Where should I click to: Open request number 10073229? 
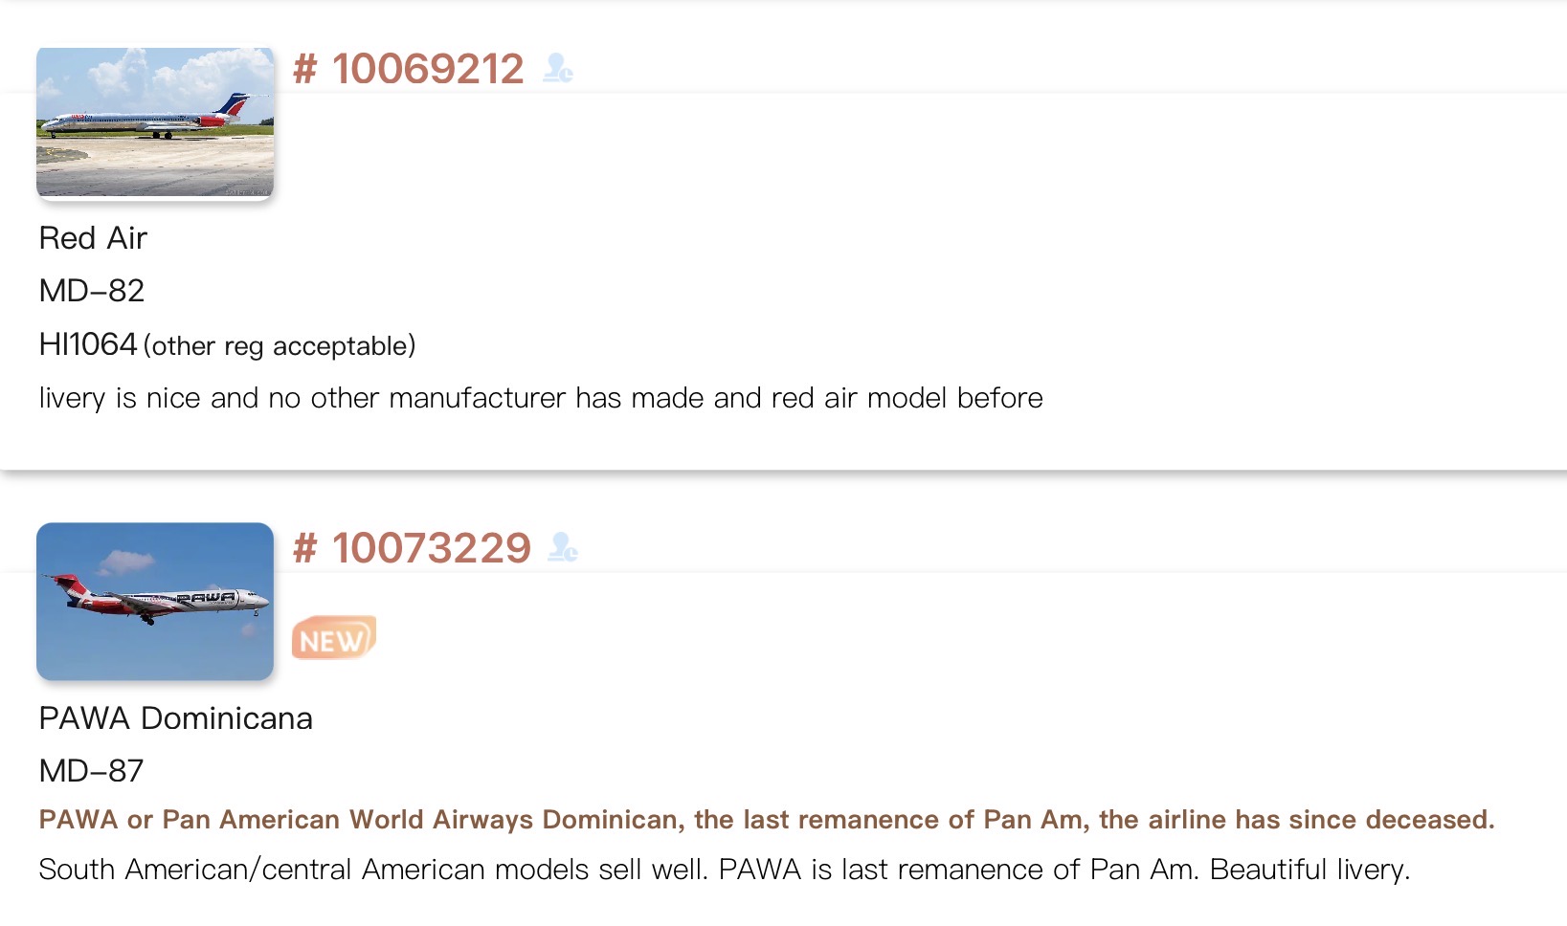(x=431, y=548)
